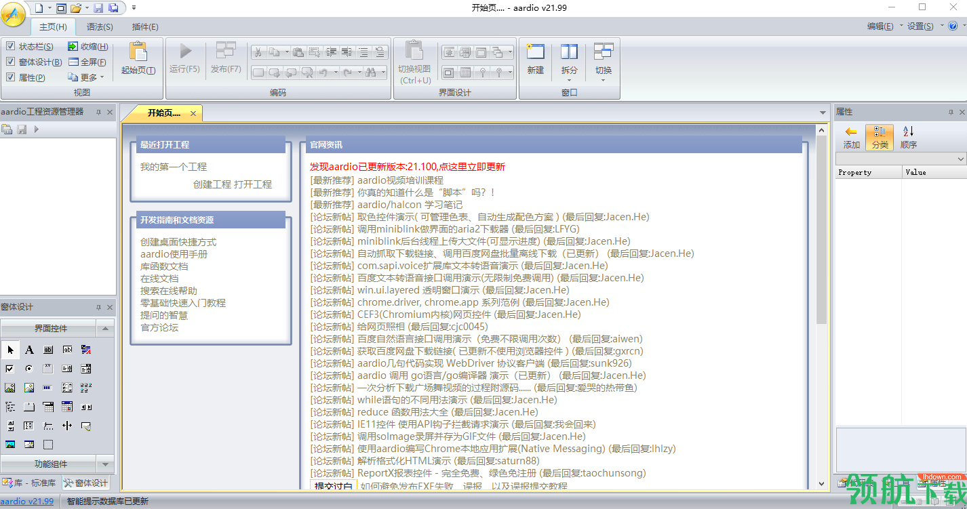This screenshot has width=967, height=509.
Task: Open the document tab list dropdown arrow
Action: tap(823, 113)
